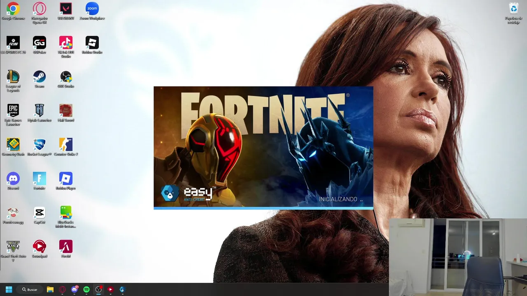Open File Explorer from the taskbar

tap(50, 289)
